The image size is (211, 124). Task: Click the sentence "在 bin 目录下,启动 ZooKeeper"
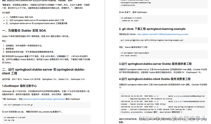click(133, 12)
